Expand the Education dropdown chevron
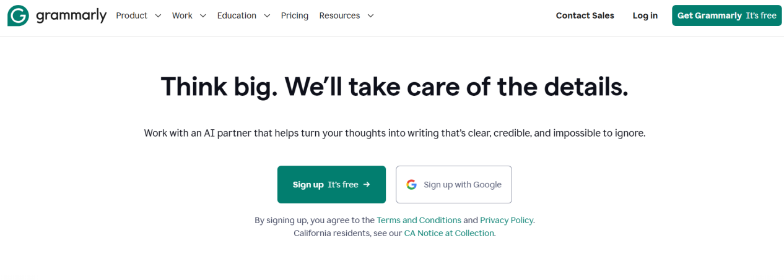The height and width of the screenshot is (280, 784). pyautogui.click(x=267, y=15)
